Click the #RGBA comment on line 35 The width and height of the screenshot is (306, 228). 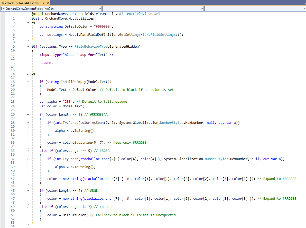coord(102,151)
